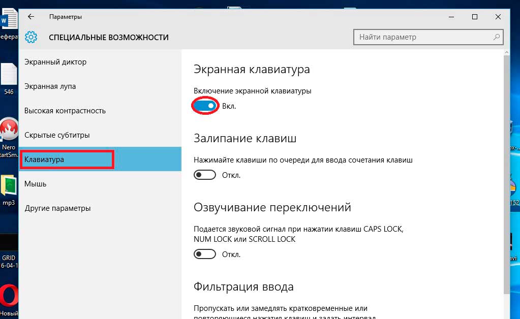Turn off the Экранная клавиатура toggle
This screenshot has height=319, width=520.
205,106
